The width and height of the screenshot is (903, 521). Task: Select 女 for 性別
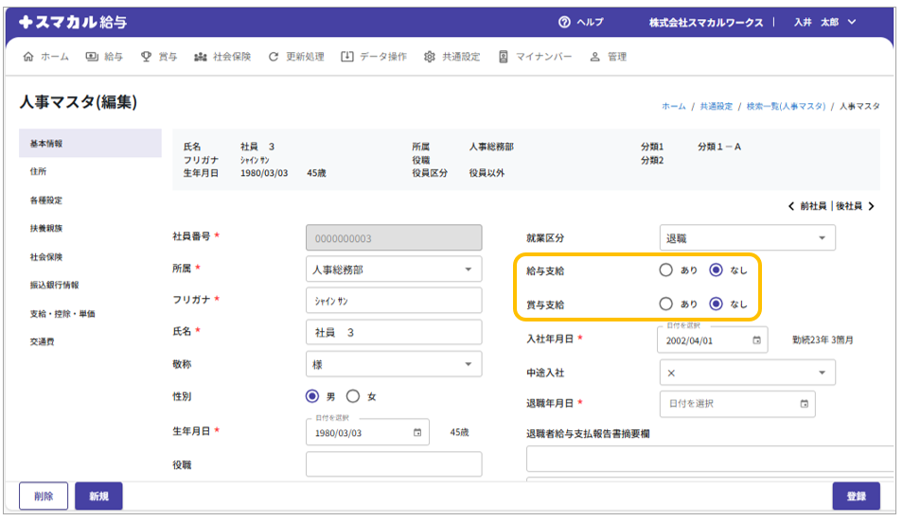(353, 397)
